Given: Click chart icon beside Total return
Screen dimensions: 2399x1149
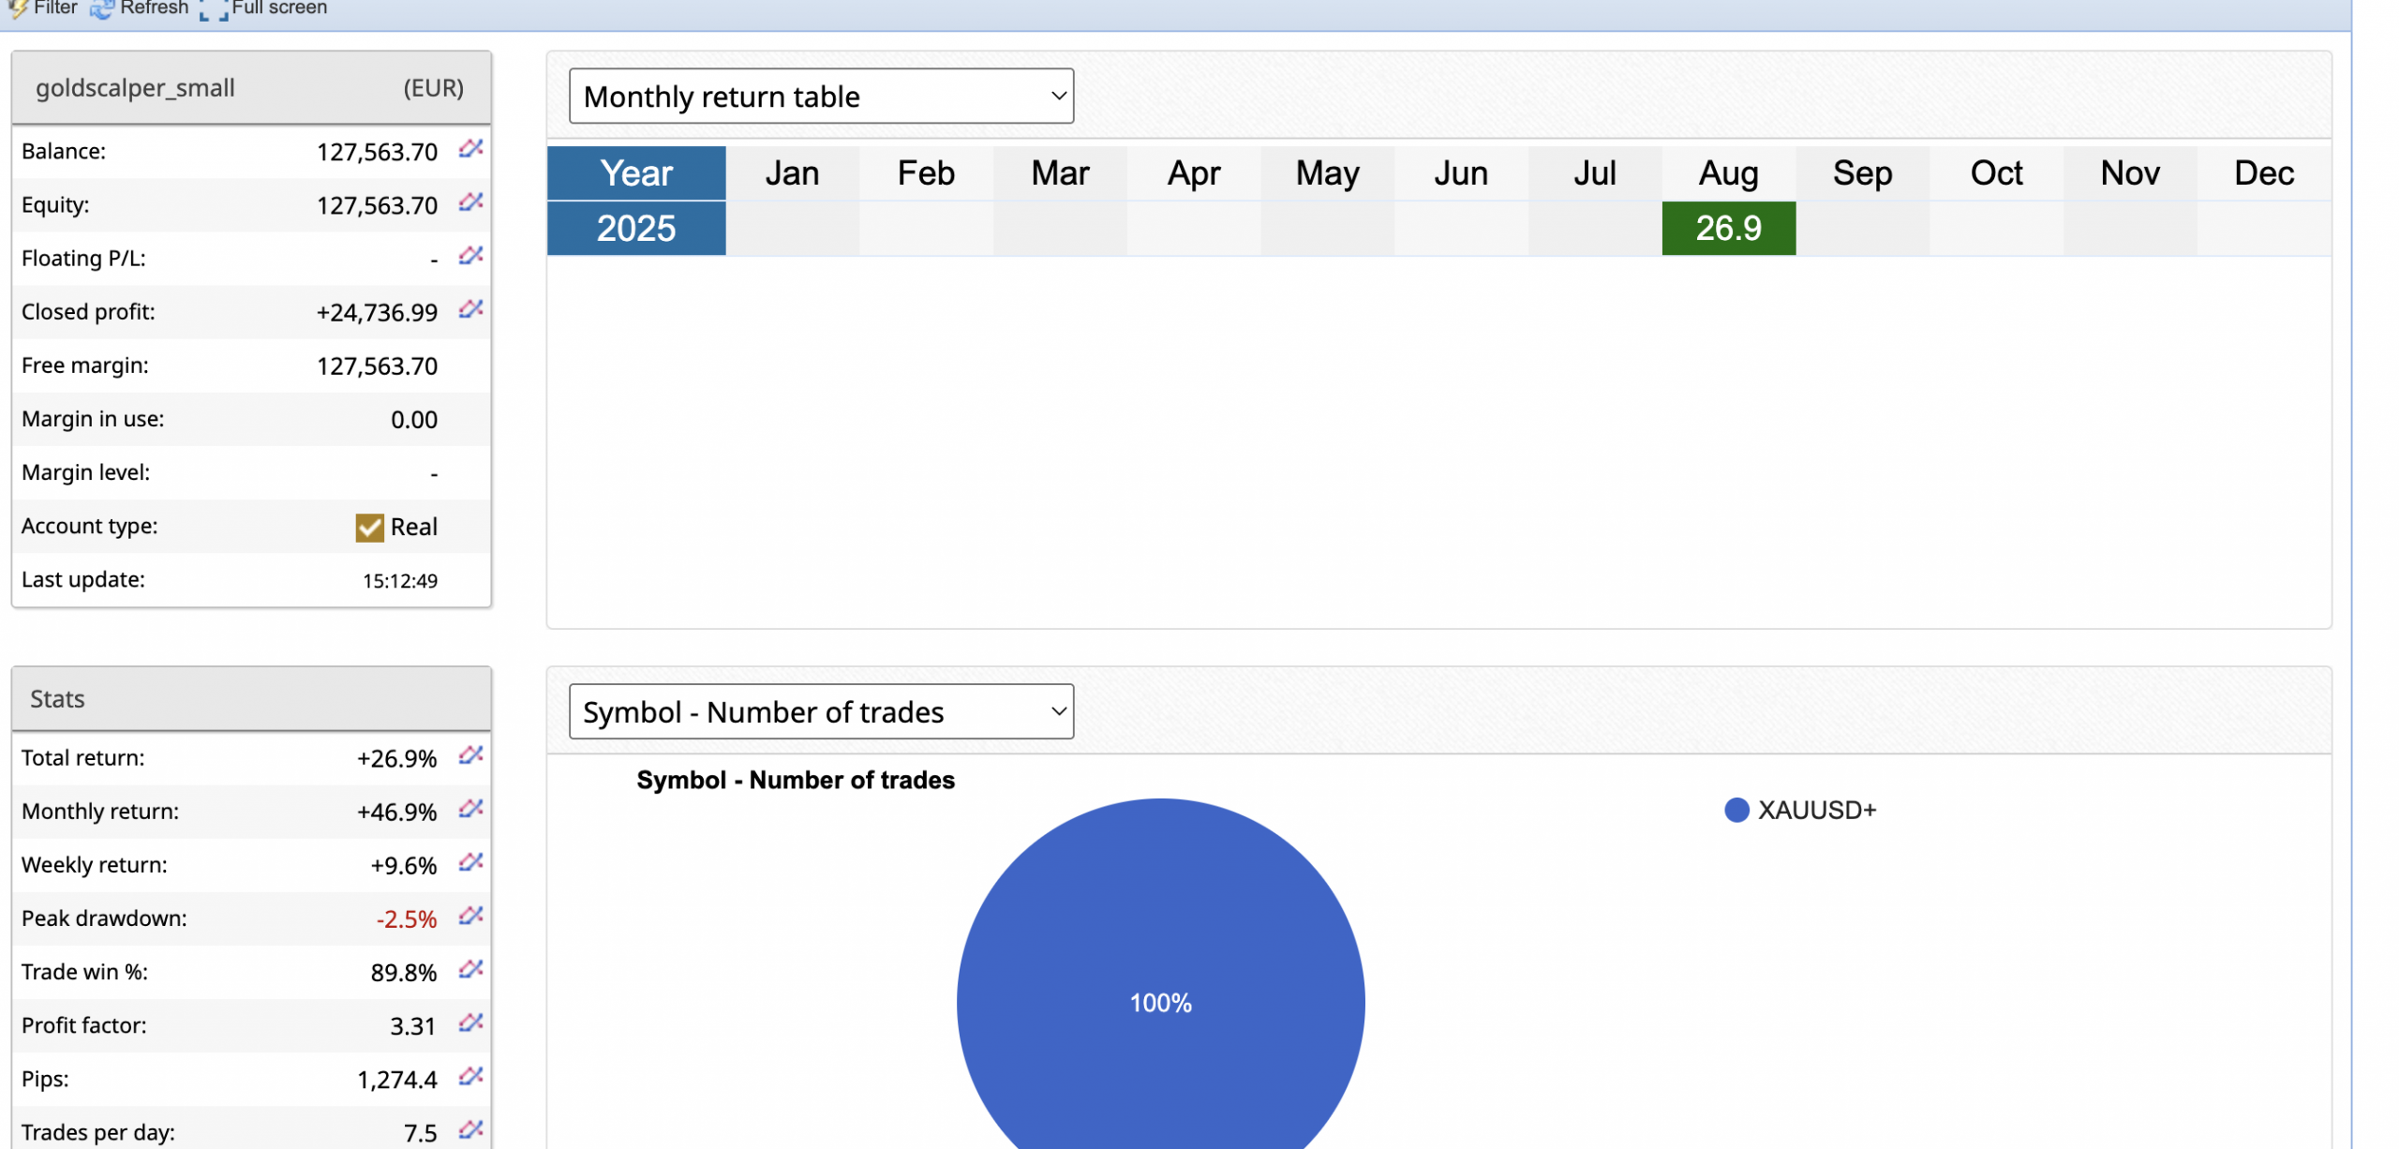Looking at the screenshot, I should (470, 755).
